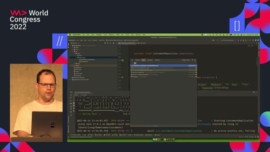
Task: Collapse all in Project panel toolbar
Action: [110, 43]
